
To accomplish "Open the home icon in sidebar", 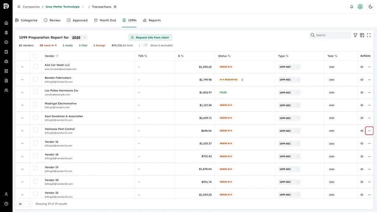I will [6, 23].
